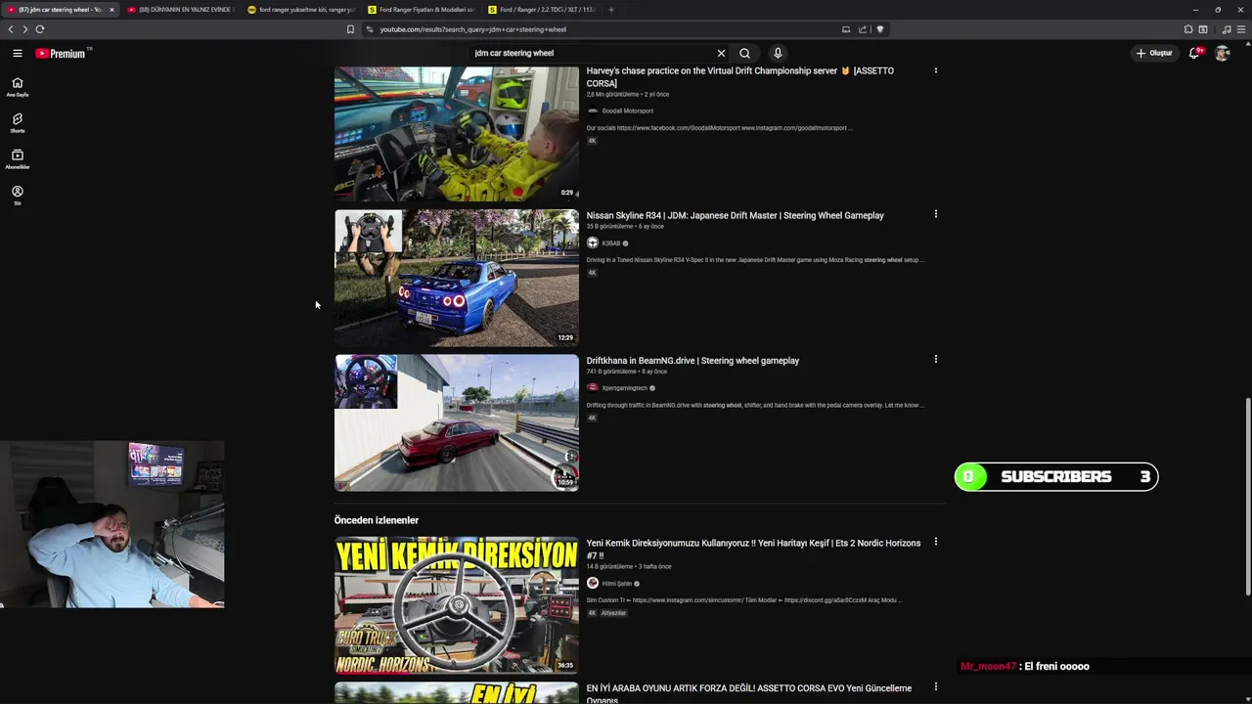
Task: Open options menu for Driftkhana BeamNG video
Action: point(936,359)
